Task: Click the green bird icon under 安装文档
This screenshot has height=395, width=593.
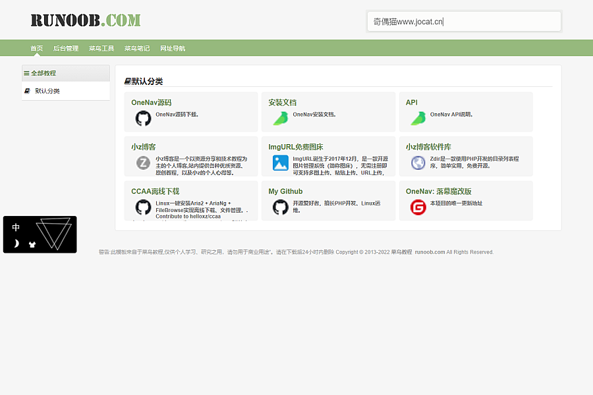Action: coord(281,118)
